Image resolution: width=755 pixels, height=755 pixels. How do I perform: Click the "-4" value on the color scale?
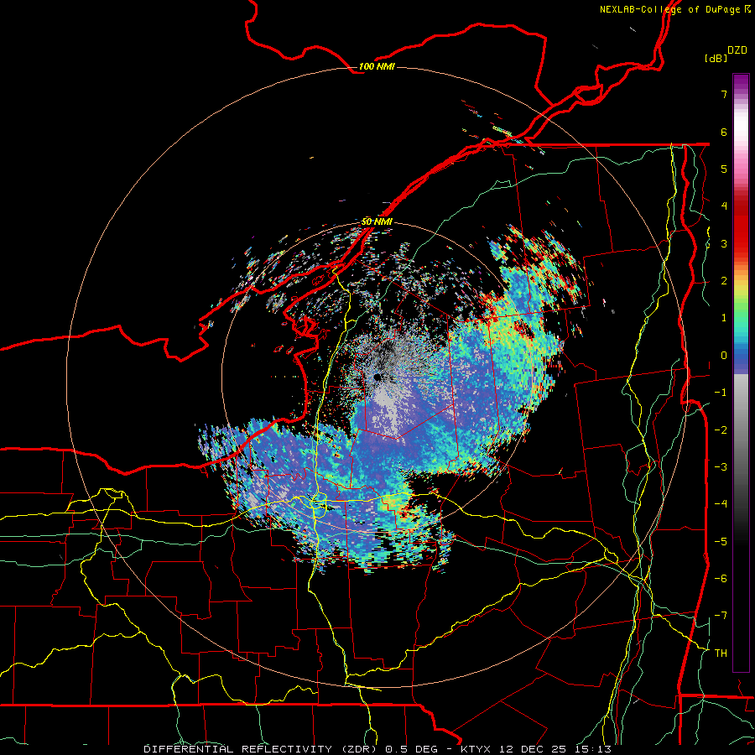pos(721,504)
